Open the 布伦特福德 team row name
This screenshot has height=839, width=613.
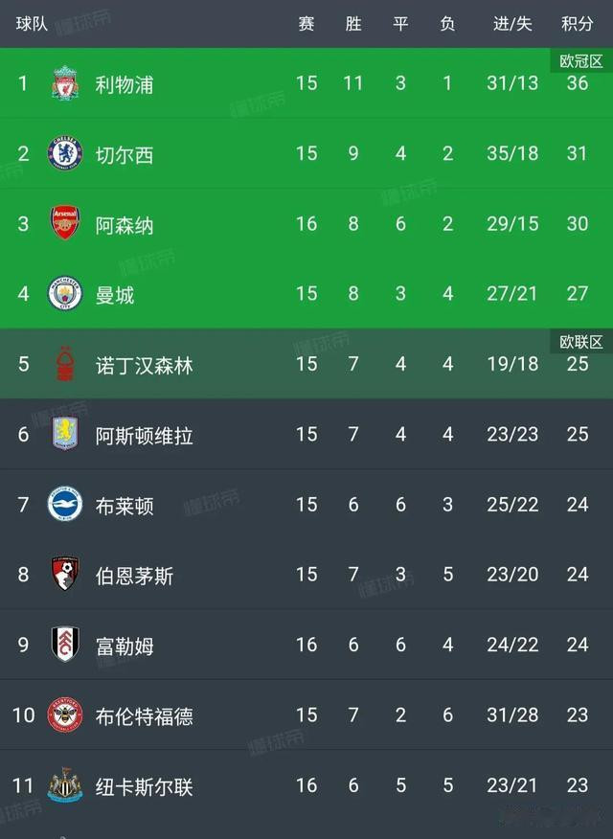click(x=144, y=715)
